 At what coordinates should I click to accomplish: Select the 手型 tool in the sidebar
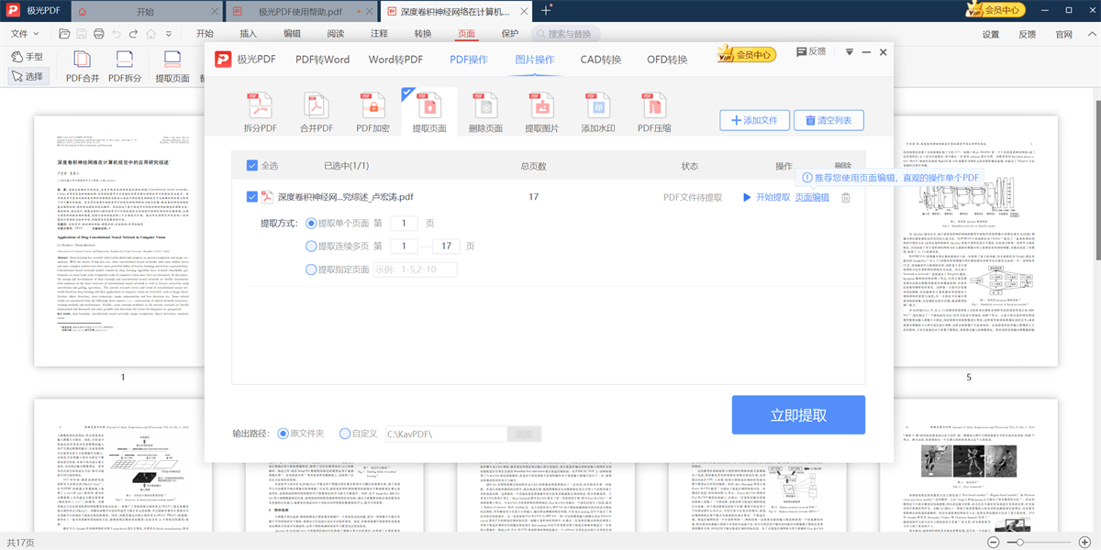pyautogui.click(x=26, y=57)
